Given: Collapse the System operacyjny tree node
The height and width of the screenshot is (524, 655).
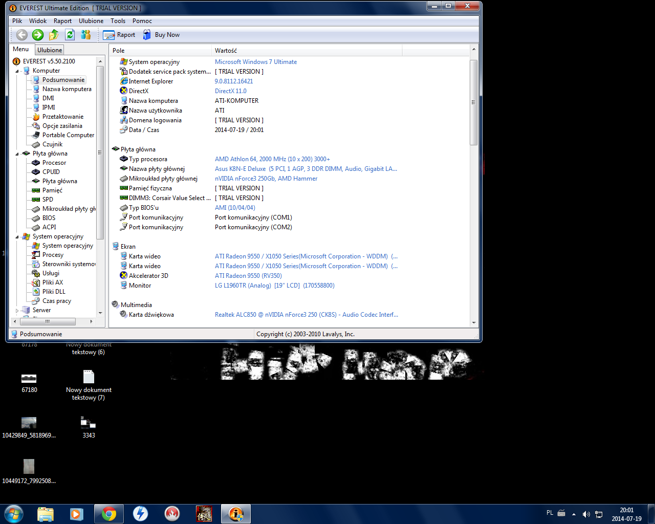Looking at the screenshot, I should pyautogui.click(x=17, y=237).
